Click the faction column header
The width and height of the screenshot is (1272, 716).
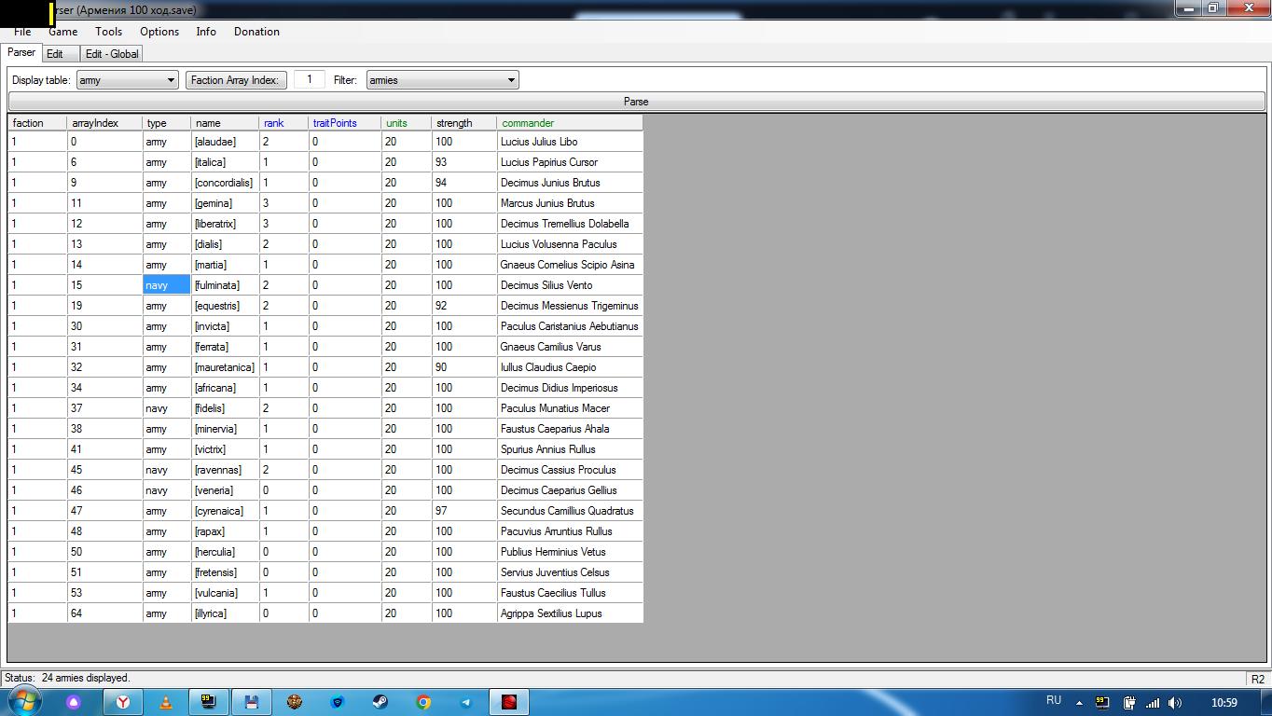point(37,123)
